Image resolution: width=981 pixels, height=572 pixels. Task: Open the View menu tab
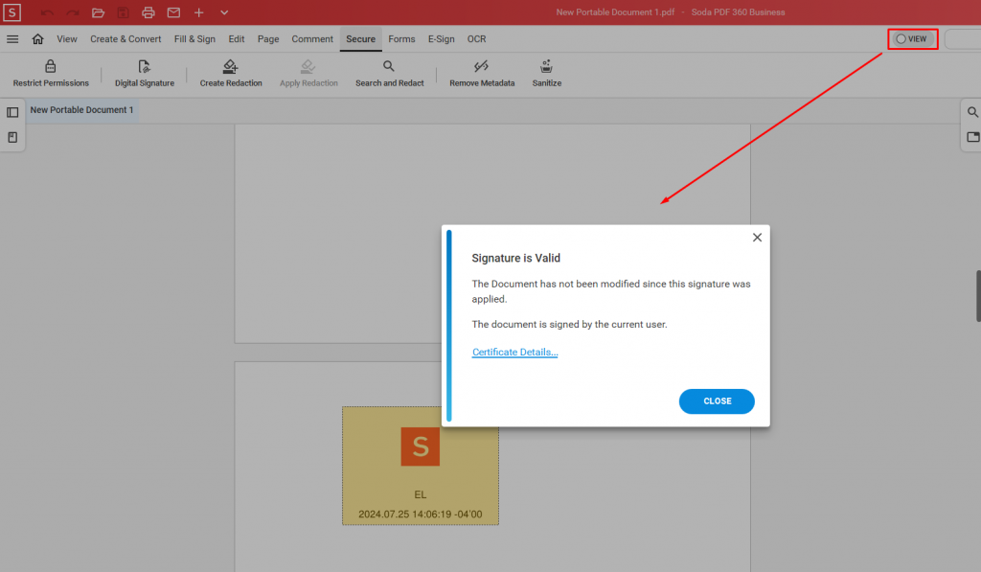67,38
